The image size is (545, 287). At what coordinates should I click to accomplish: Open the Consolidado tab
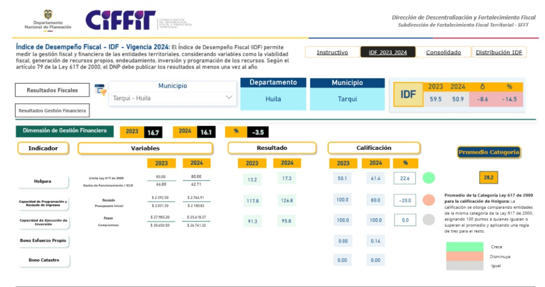coord(443,52)
